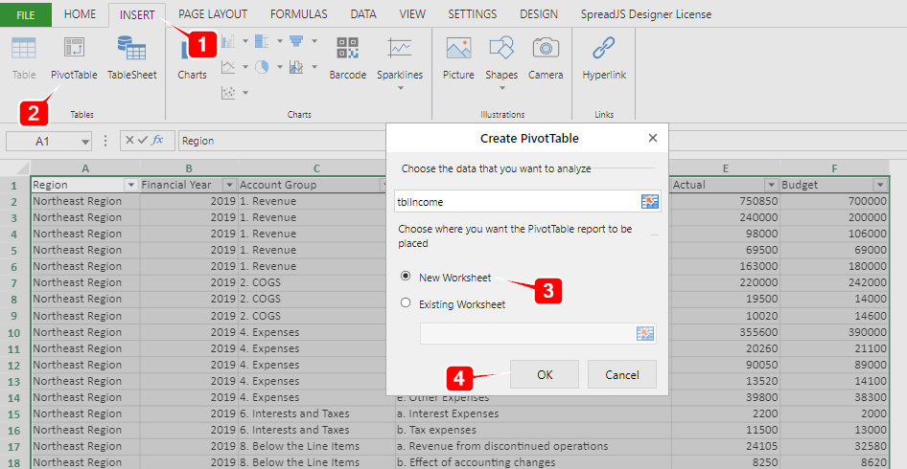Choose the Existing Worksheet radio option
Image resolution: width=907 pixels, height=469 pixels.
coord(406,303)
